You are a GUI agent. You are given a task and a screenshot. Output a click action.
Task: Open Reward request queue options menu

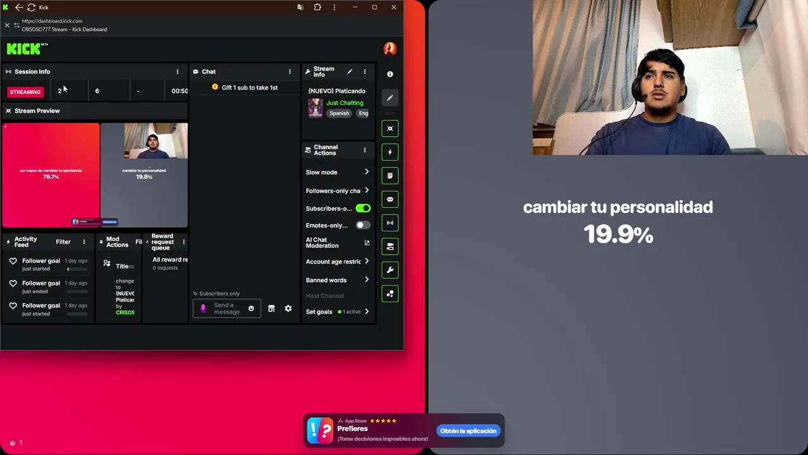184,242
